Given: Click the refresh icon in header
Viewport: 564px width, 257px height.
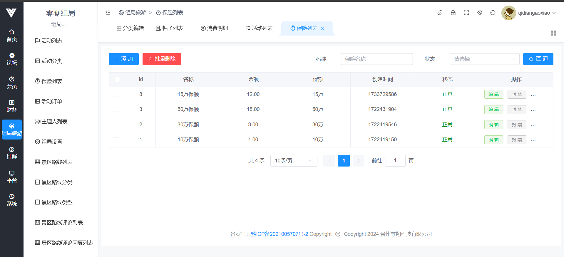Looking at the screenshot, I should click(x=493, y=13).
